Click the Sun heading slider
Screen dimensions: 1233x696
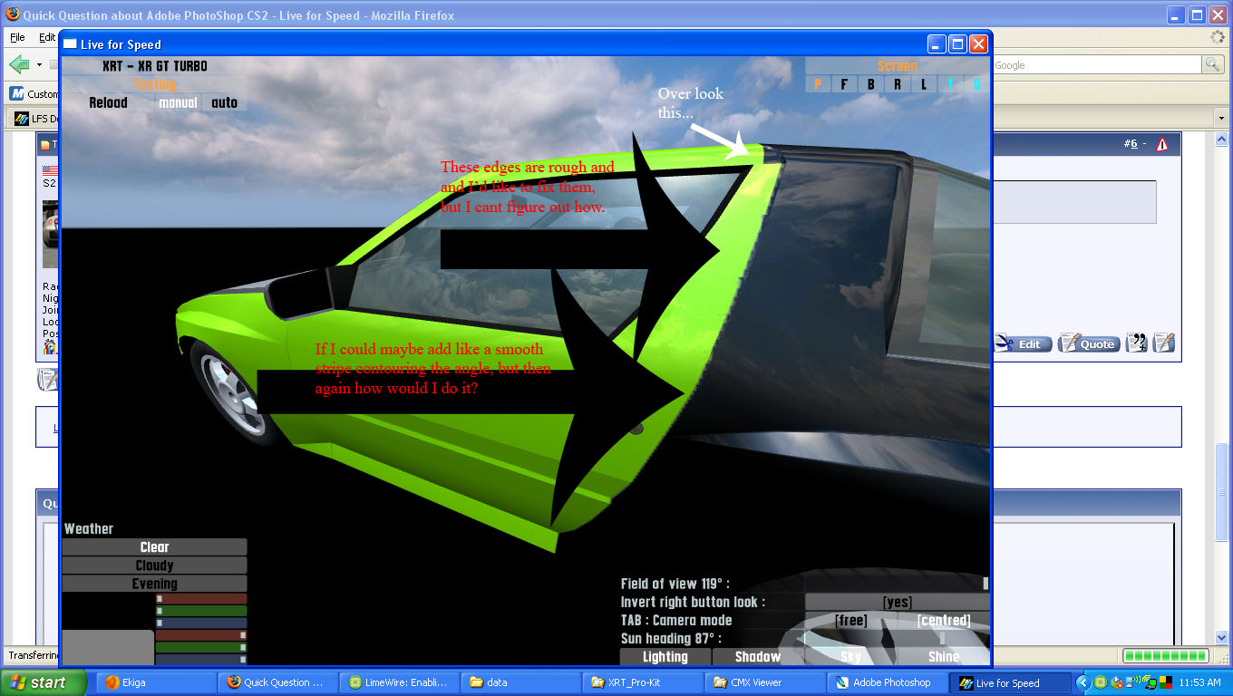(x=897, y=639)
